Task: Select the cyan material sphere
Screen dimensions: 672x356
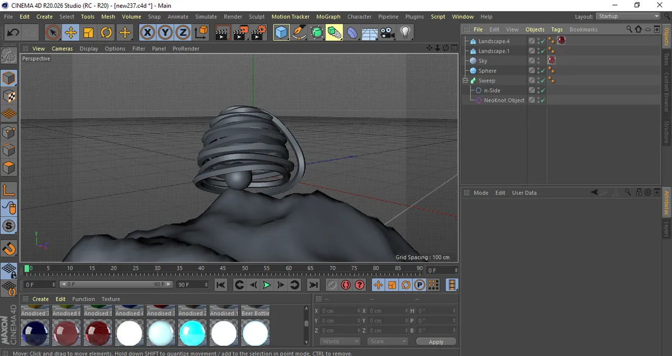Action: coord(192,333)
